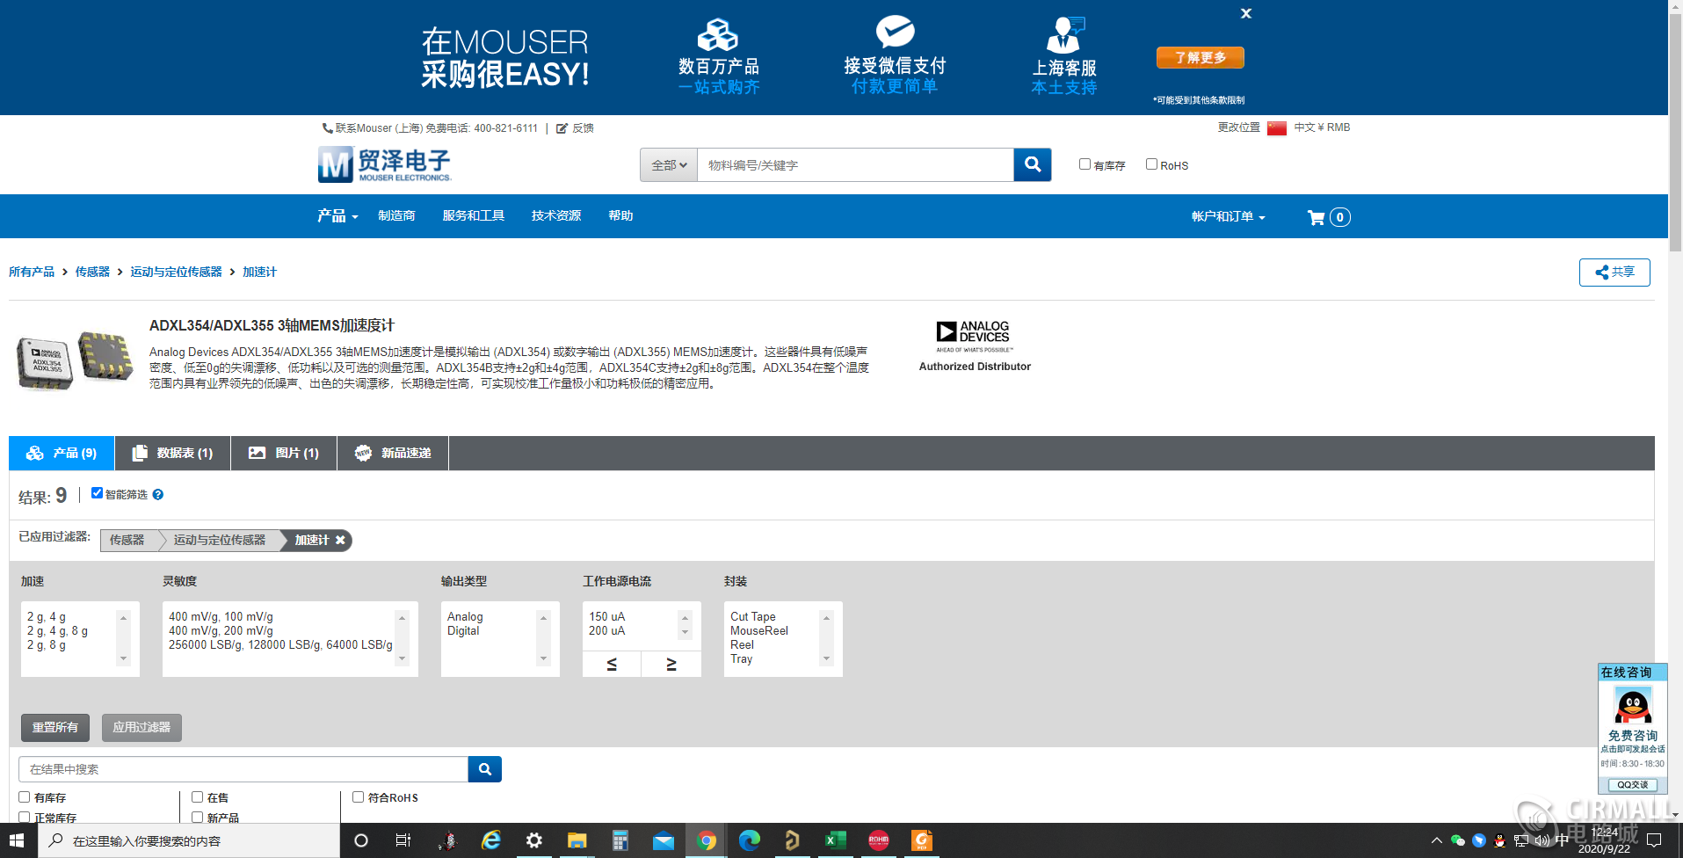1683x858 pixels.
Task: Select Digital output type
Action: click(x=463, y=631)
